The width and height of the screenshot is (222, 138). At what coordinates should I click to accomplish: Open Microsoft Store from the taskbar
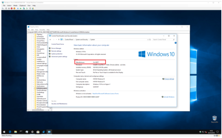coord(38,132)
